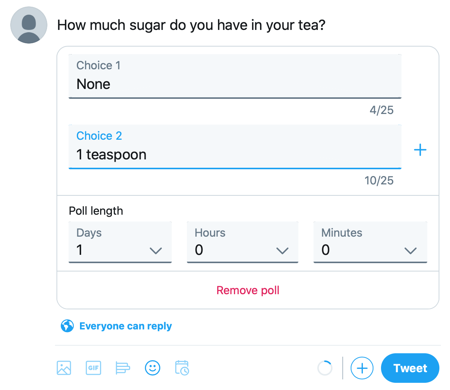The width and height of the screenshot is (450, 390).
Task: Click the globe icon for reply settings
Action: point(67,326)
